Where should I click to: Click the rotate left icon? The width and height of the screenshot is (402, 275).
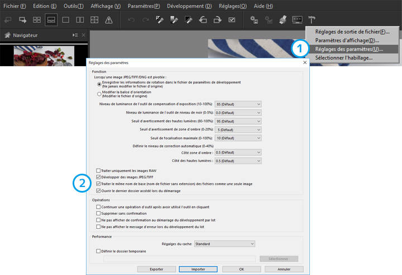203,20
